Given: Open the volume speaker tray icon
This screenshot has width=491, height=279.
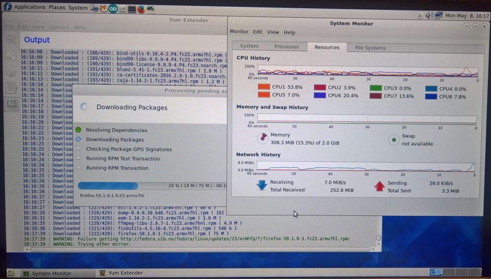Looking at the screenshot, I should pyautogui.click(x=429, y=15).
